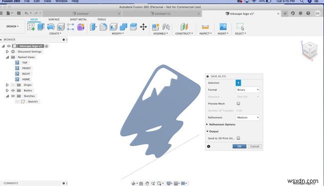Select the Joint tool

(x=165, y=27)
